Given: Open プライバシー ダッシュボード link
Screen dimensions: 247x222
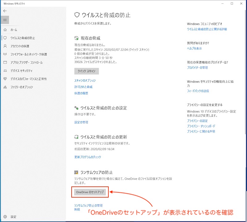Looking at the screenshot, I should [x=201, y=126].
